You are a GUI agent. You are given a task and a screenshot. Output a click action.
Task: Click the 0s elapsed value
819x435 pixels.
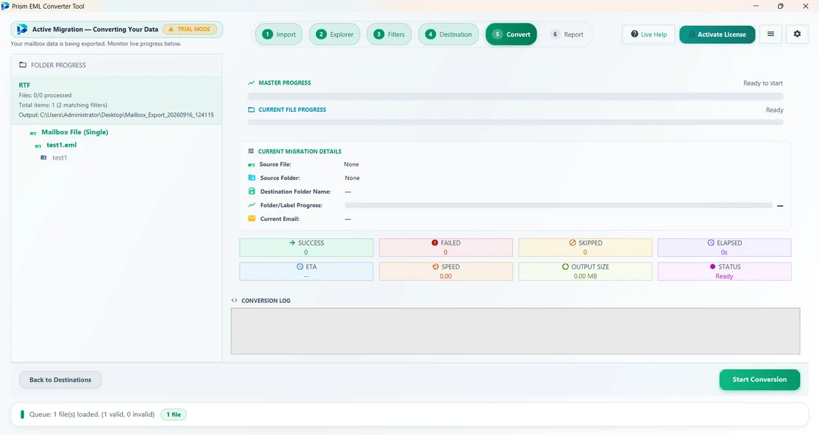tap(724, 252)
